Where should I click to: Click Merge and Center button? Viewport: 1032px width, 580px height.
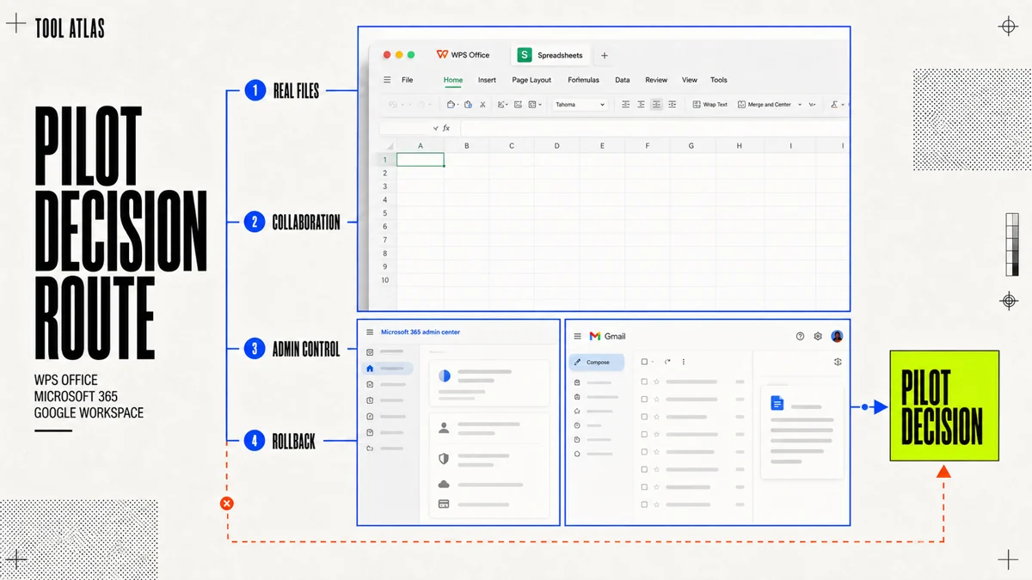pyautogui.click(x=765, y=105)
